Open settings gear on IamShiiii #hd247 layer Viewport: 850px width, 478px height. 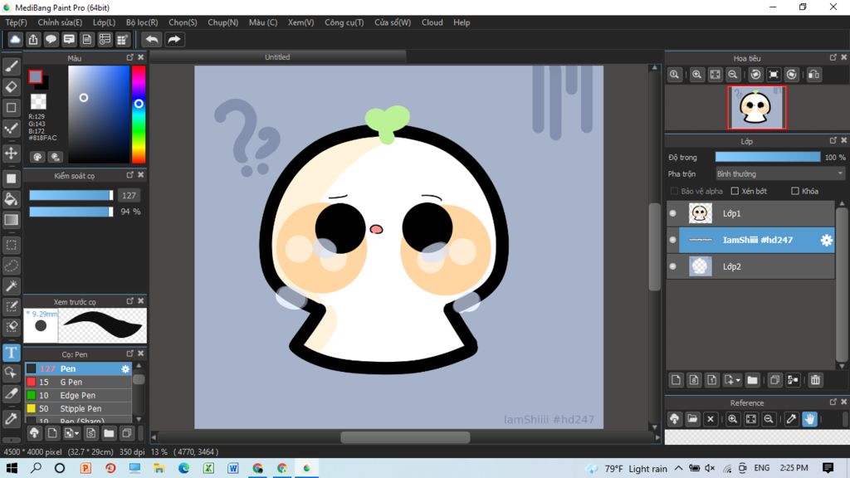[826, 240]
